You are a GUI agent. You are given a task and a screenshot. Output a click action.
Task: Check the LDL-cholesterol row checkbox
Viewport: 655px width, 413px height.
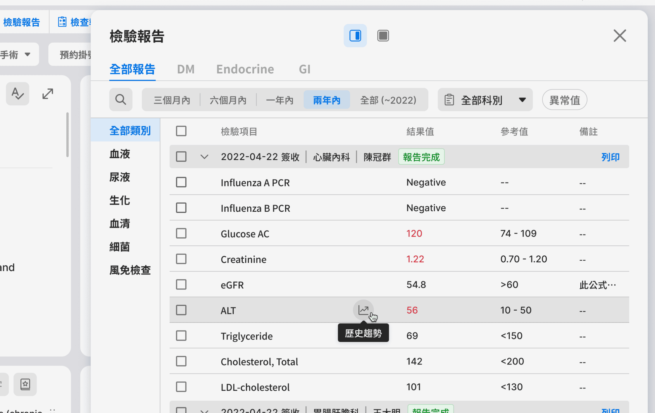point(181,387)
